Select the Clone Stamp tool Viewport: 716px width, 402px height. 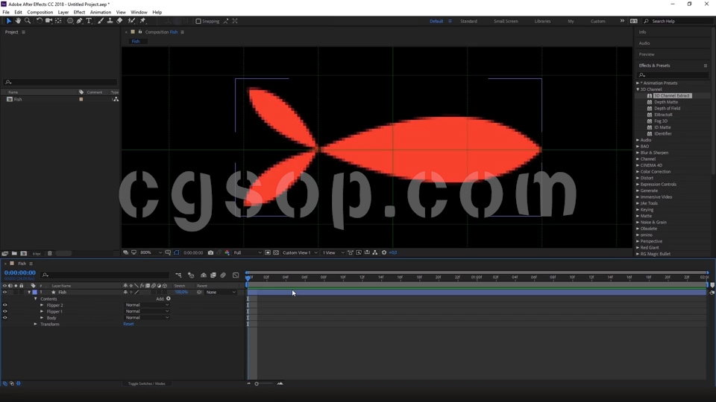pyautogui.click(x=110, y=21)
